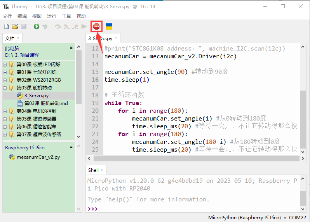This screenshot has width=310, height=222.
Task: Open the Raspberry Pi Pico panel menu icon
Action: coord(71,147)
